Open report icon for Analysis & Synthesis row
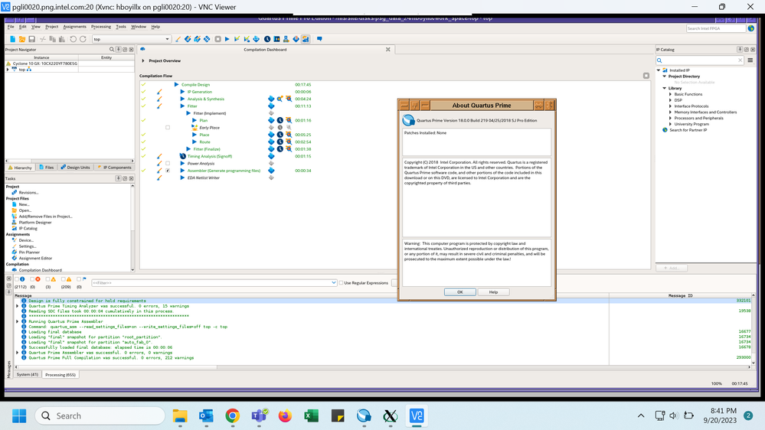Screen dimensions: 765x430 (271, 99)
